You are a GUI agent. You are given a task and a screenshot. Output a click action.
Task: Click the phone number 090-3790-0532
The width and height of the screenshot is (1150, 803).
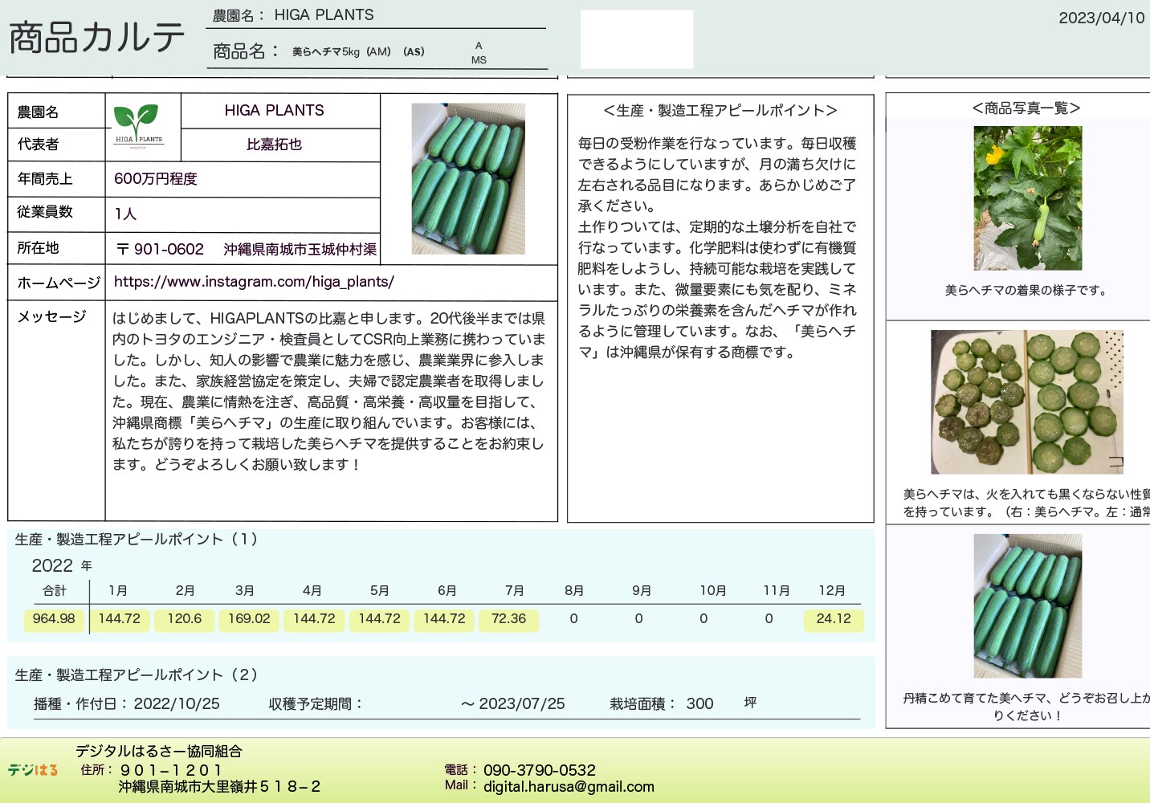pyautogui.click(x=539, y=770)
